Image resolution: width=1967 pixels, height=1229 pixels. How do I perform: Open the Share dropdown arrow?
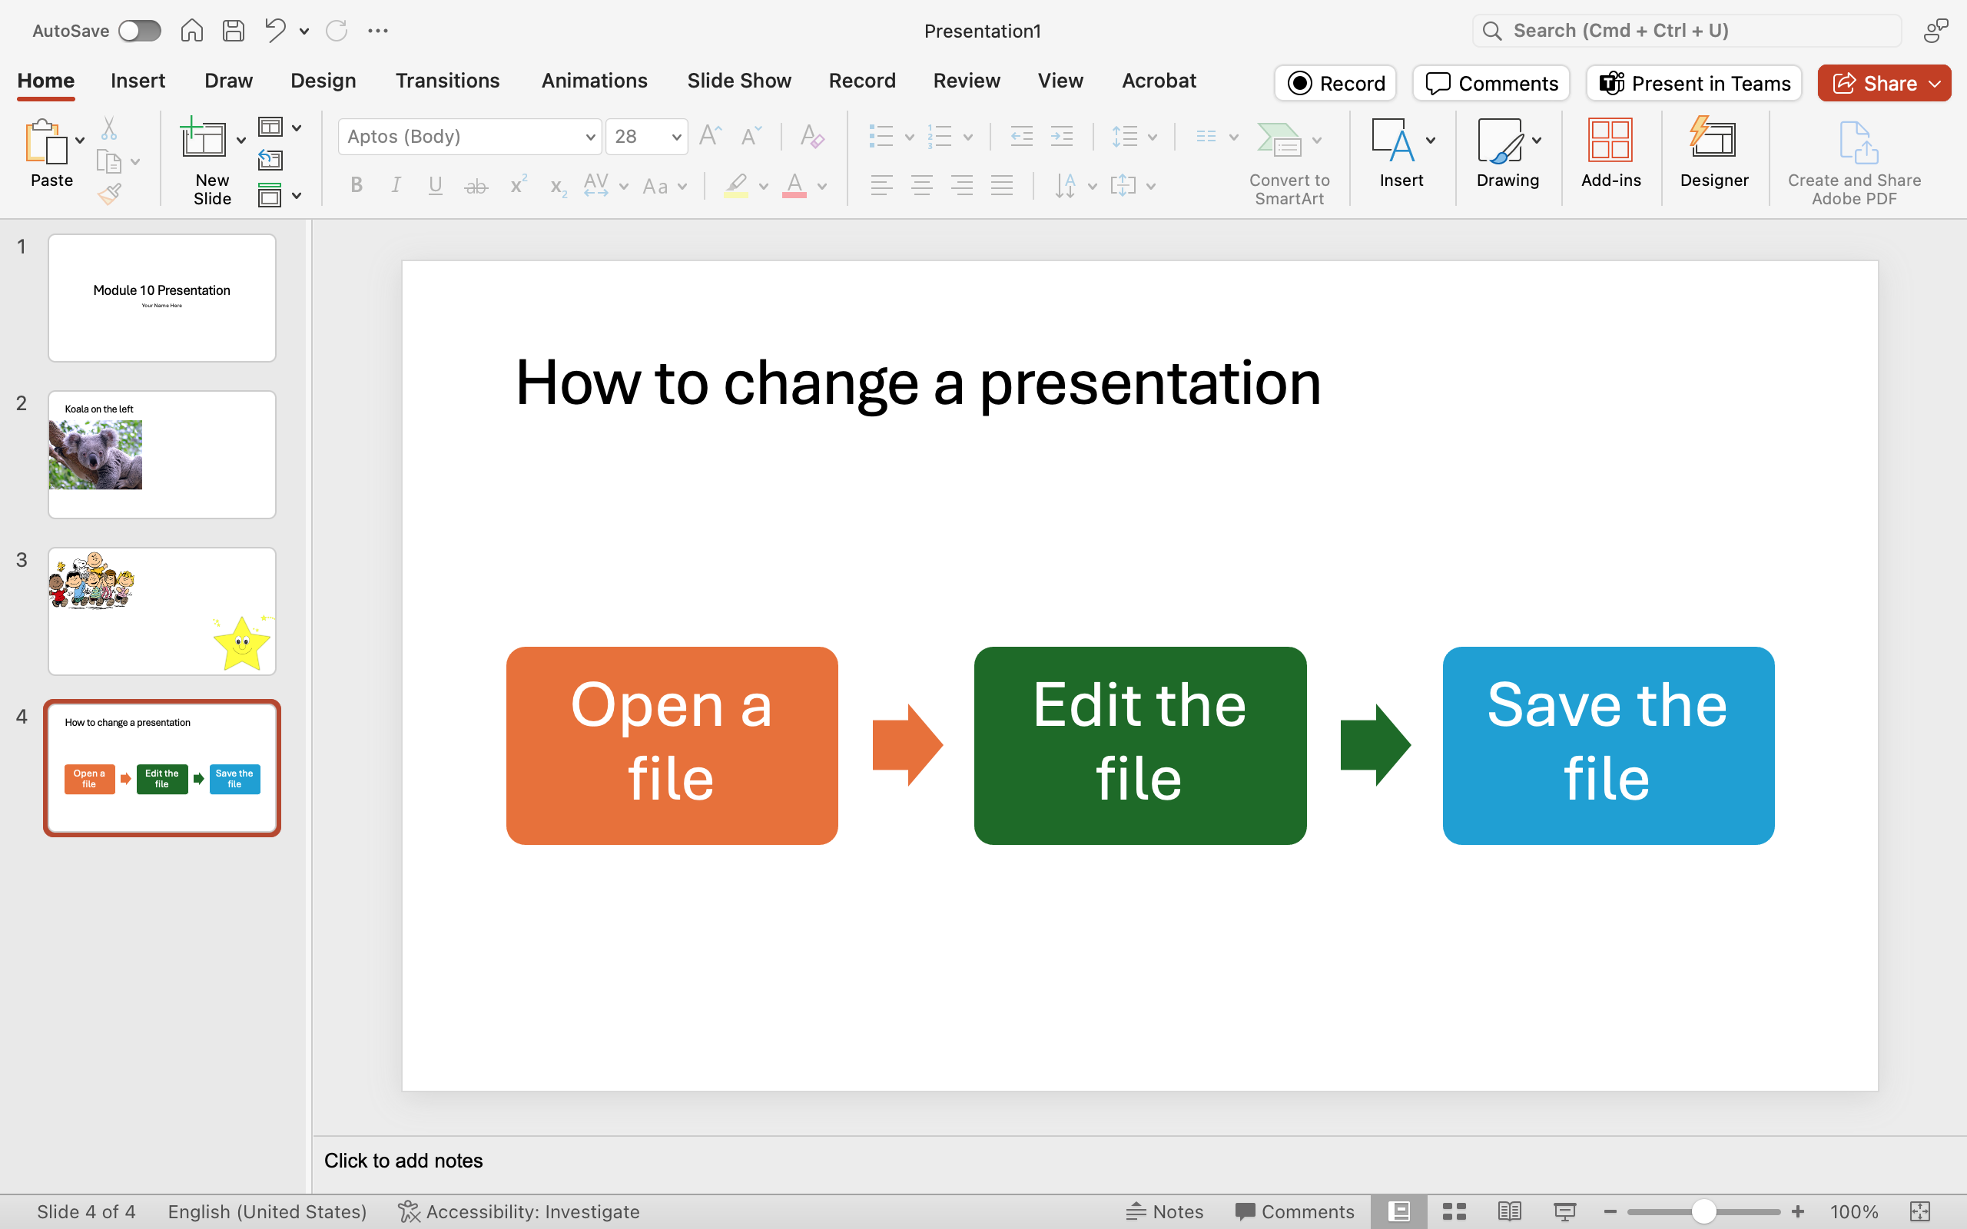tap(1935, 84)
